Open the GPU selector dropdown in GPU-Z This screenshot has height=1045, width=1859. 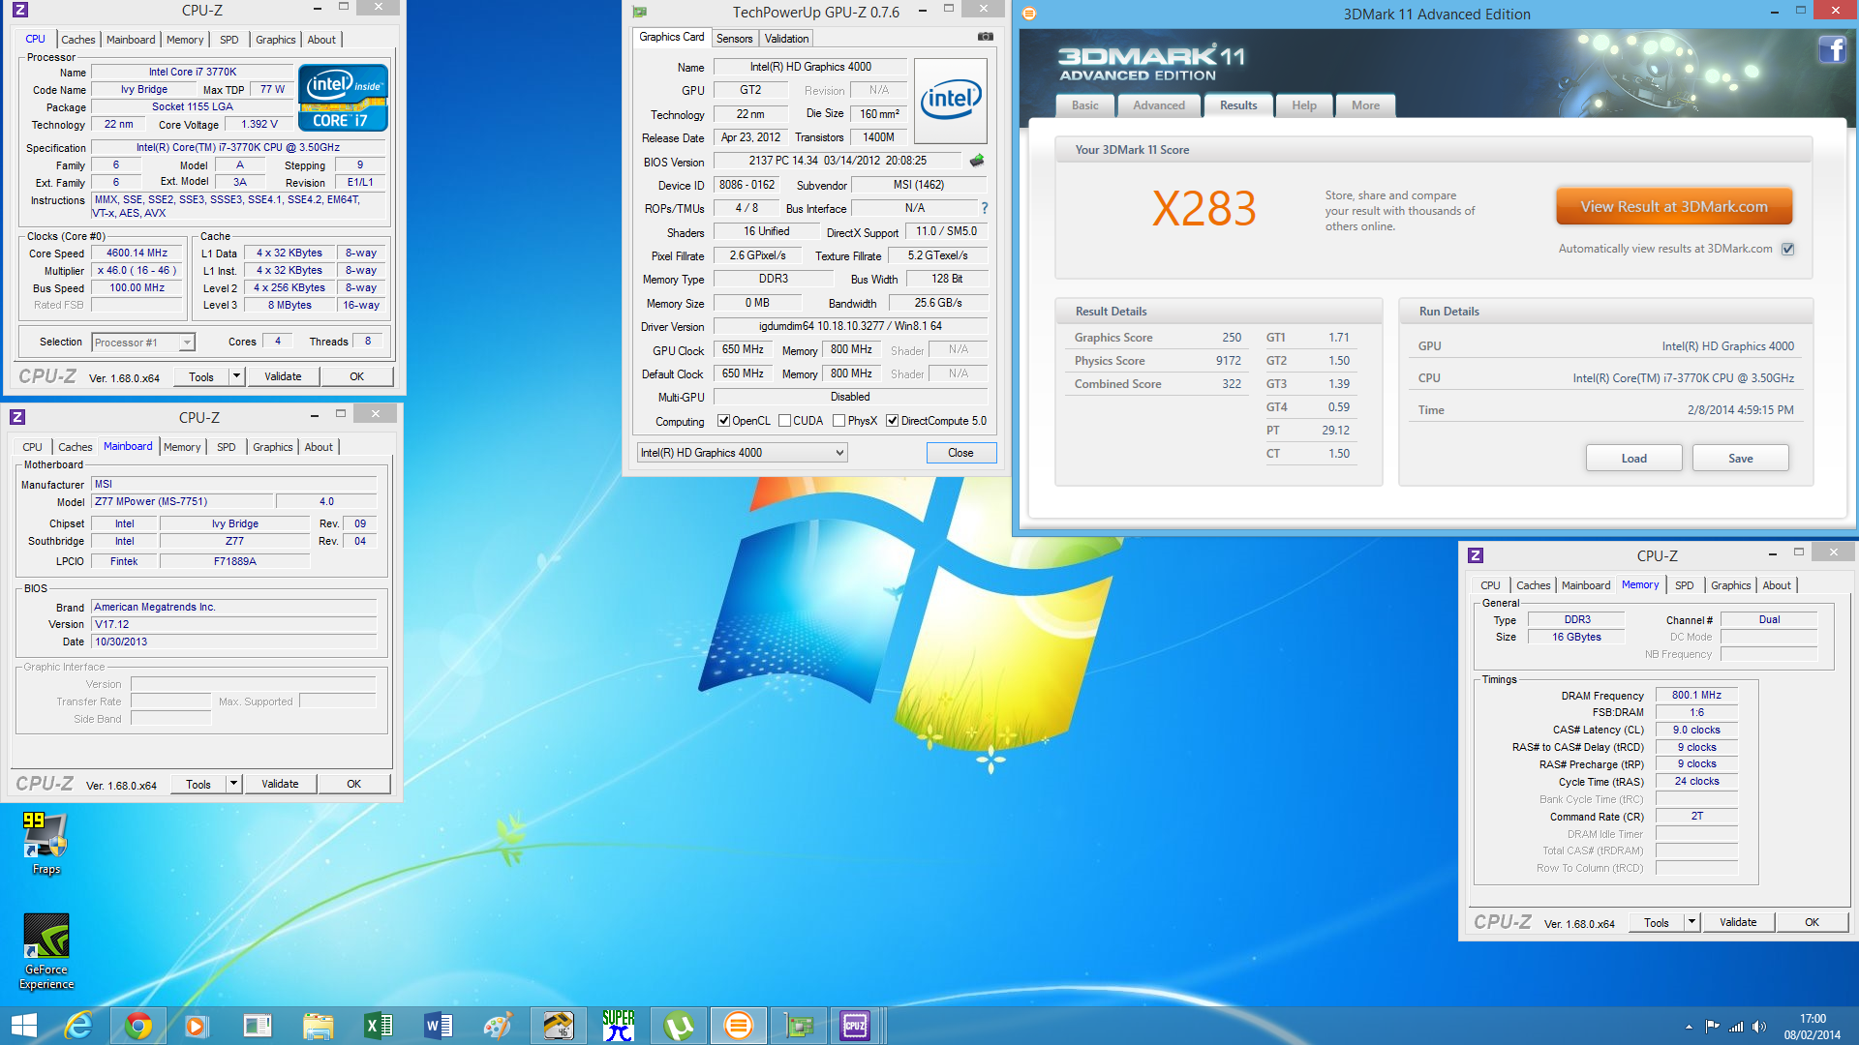tap(742, 453)
